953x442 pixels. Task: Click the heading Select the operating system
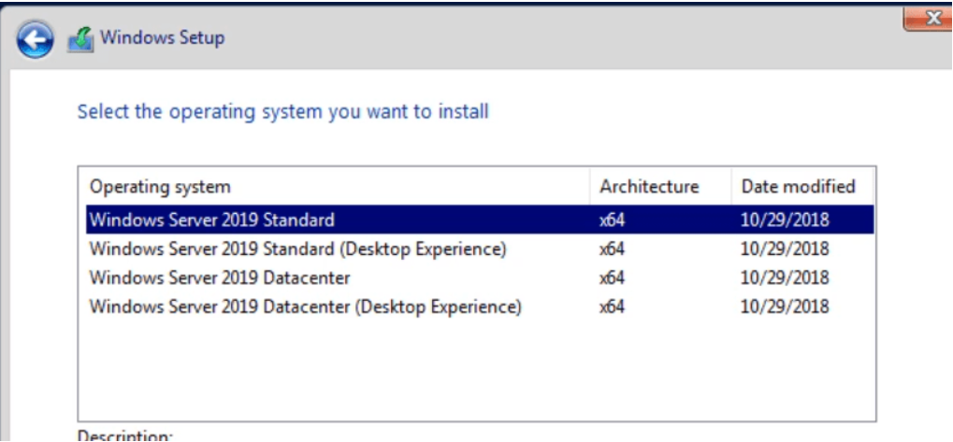(283, 112)
